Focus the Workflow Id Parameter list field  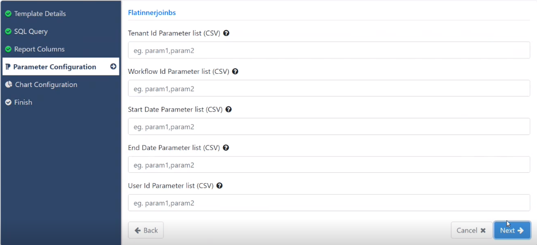(x=329, y=89)
